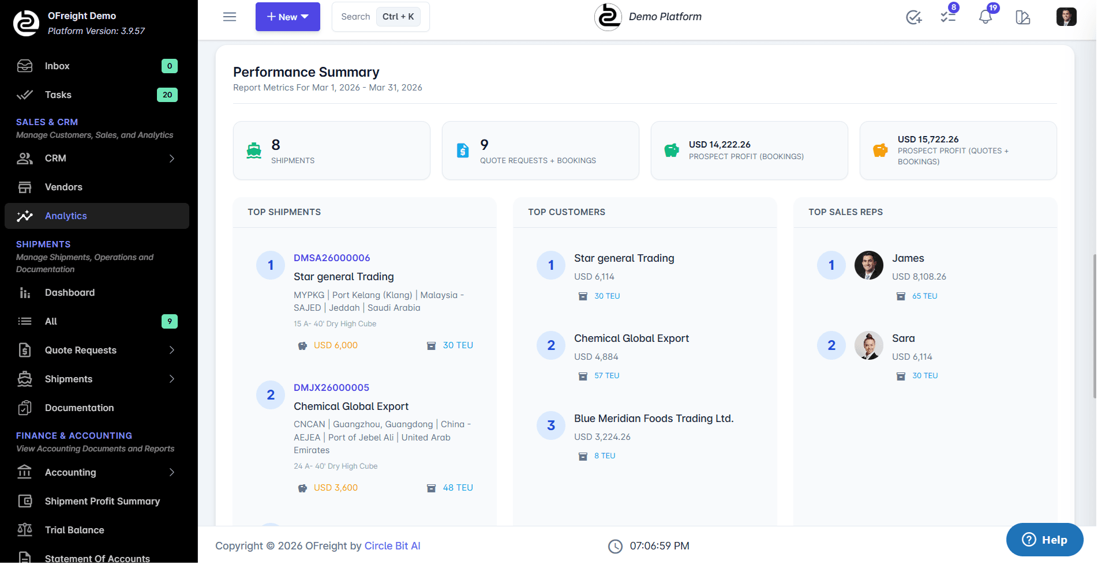Expand the CRM sidebar chevron

click(171, 158)
